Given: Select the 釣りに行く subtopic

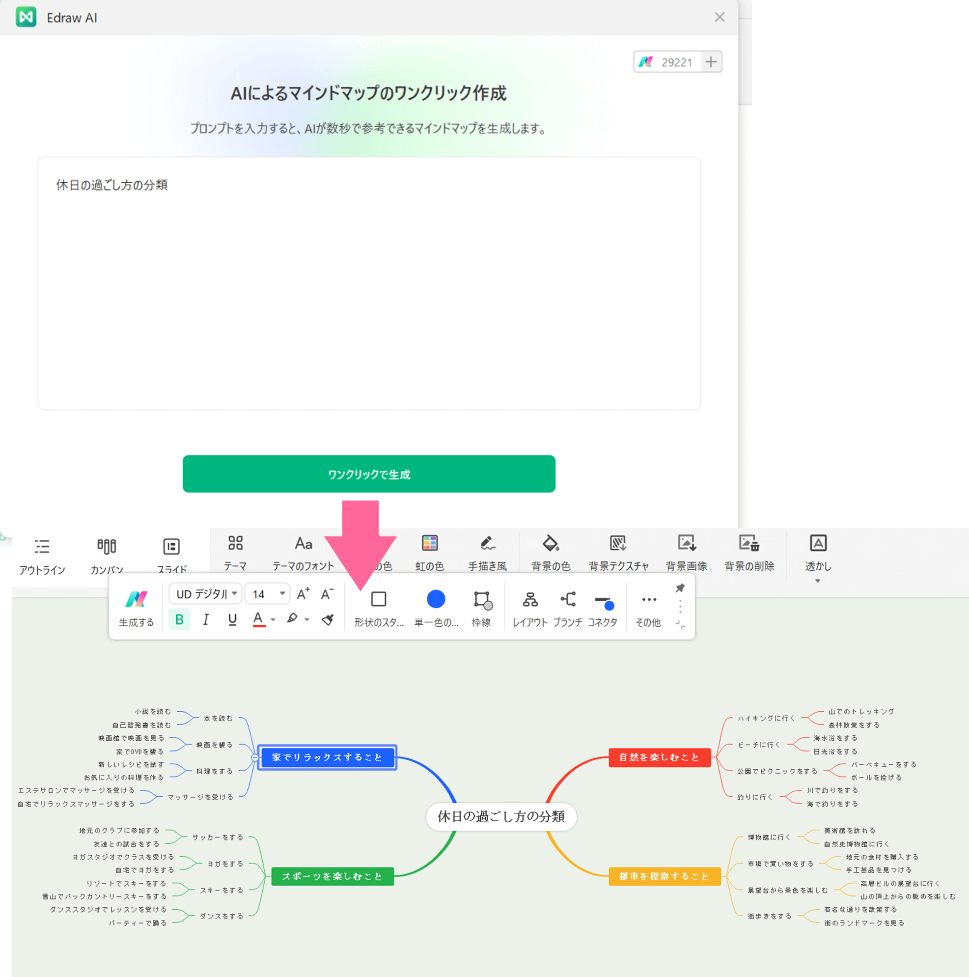Looking at the screenshot, I should click(755, 797).
